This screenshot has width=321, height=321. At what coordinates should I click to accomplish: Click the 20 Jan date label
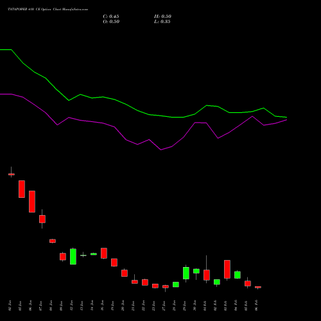(123, 306)
